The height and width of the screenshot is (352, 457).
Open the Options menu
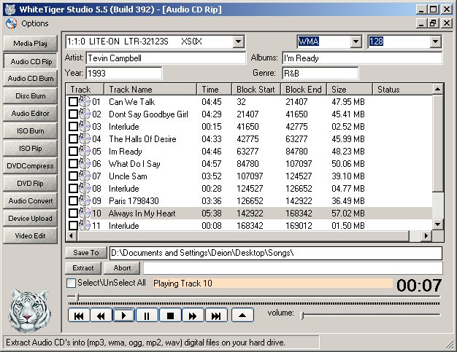35,23
